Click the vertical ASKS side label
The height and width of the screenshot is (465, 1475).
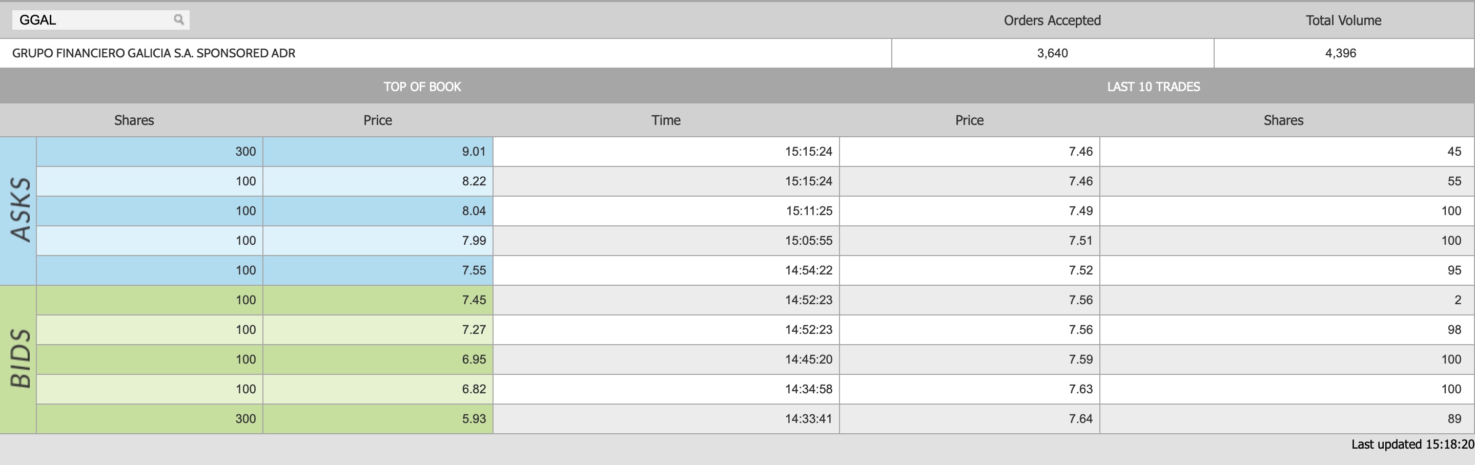click(x=20, y=210)
